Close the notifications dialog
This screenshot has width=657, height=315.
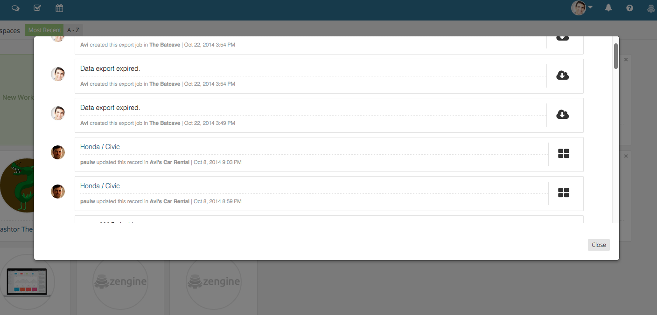(x=599, y=245)
